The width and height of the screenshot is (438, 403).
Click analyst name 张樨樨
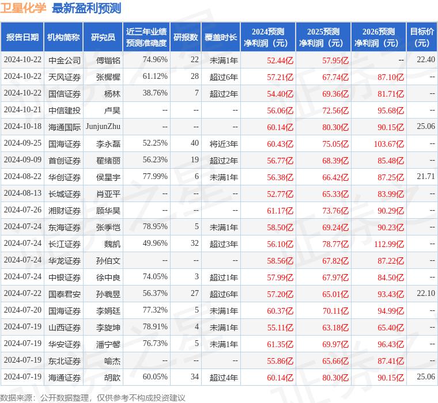coord(108,77)
